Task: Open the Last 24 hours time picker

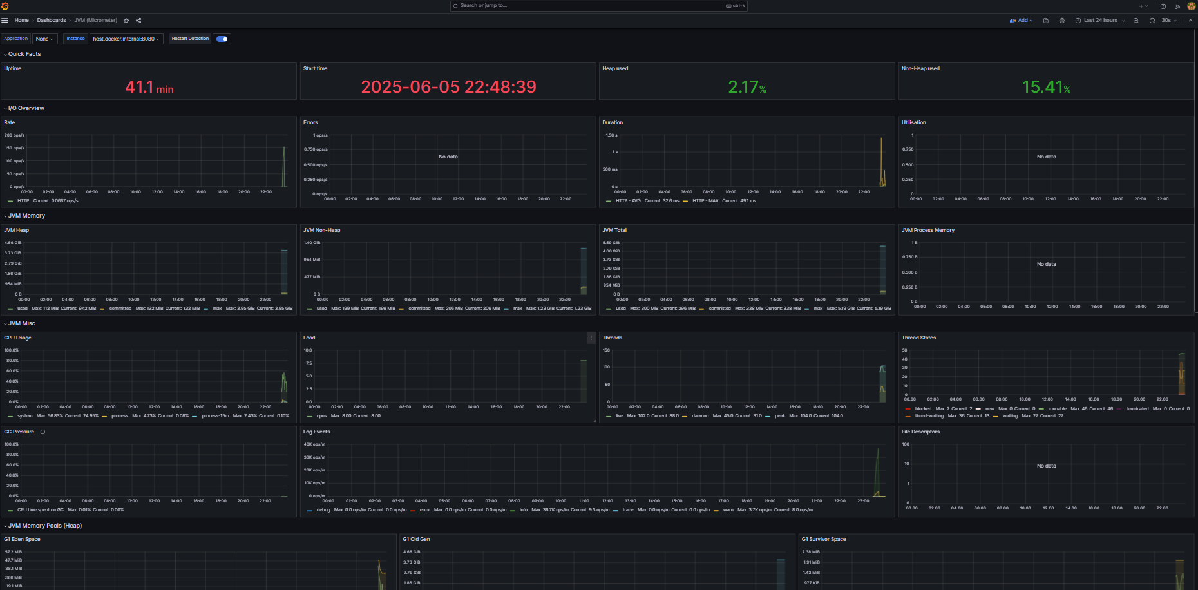Action: tap(1100, 21)
